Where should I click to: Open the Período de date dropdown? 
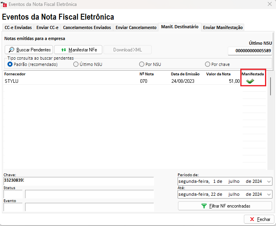point(268,181)
